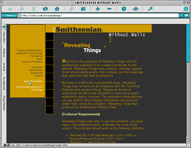Click the scroll down arrow
This screenshot has height=148, width=191.
[188, 141]
